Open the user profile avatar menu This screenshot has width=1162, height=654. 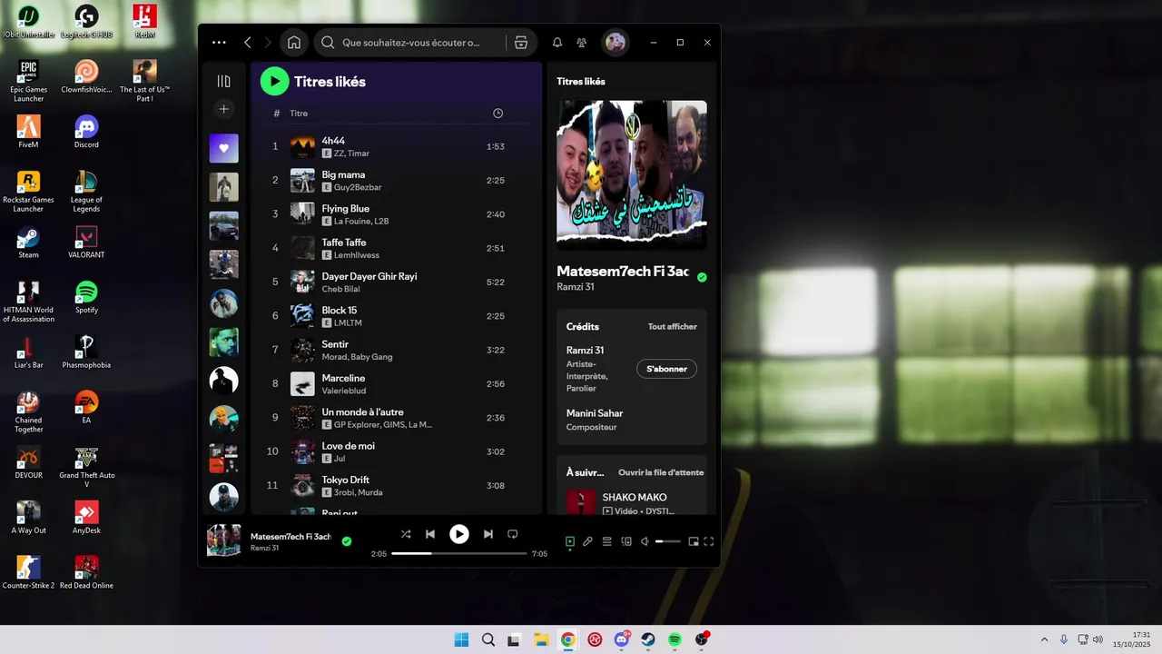click(615, 42)
